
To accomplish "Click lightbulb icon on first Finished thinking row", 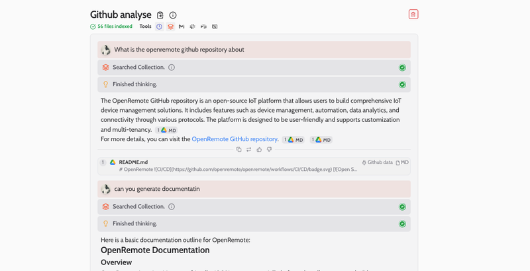I will click(105, 84).
